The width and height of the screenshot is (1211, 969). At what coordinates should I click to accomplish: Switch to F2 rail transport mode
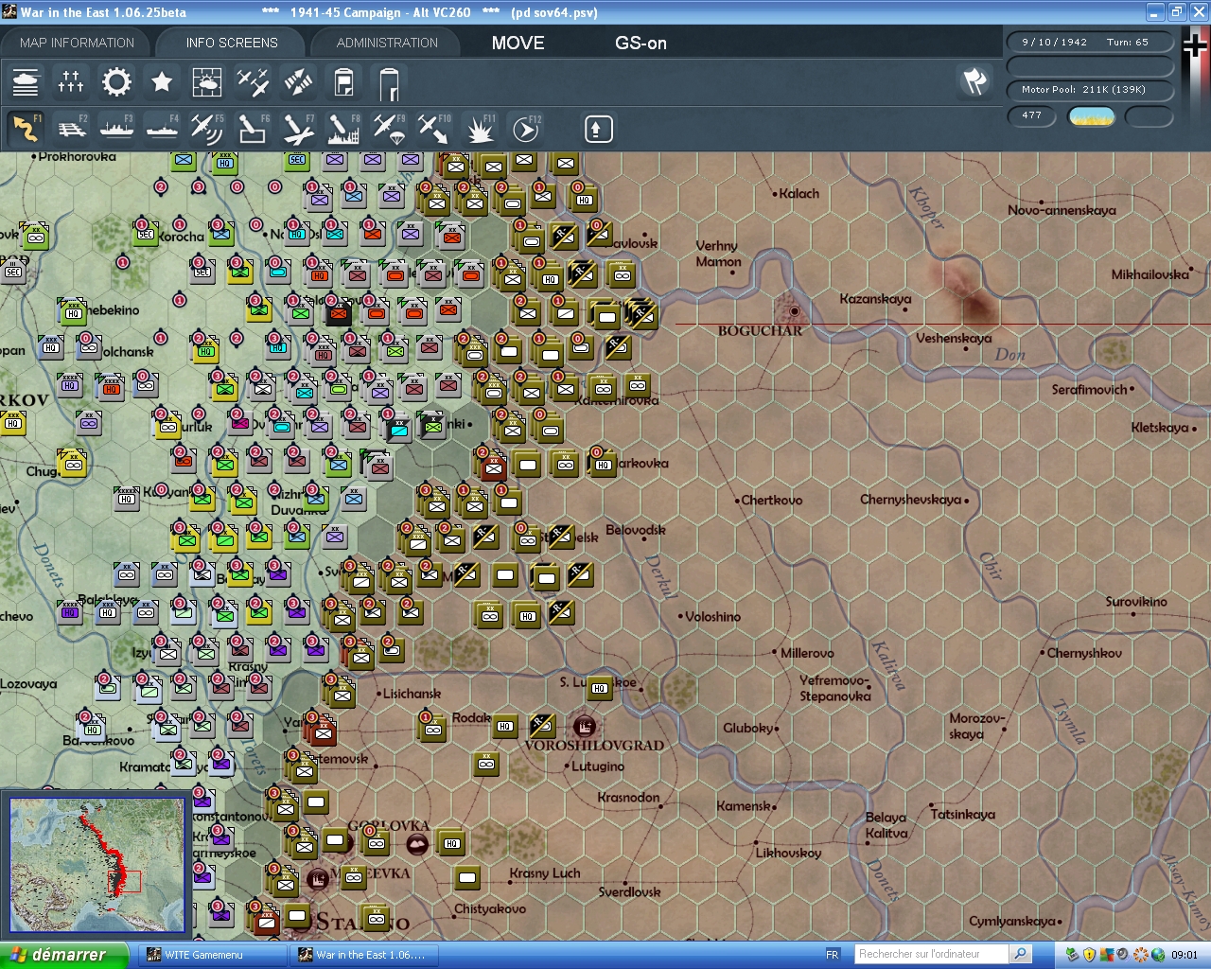(x=72, y=128)
